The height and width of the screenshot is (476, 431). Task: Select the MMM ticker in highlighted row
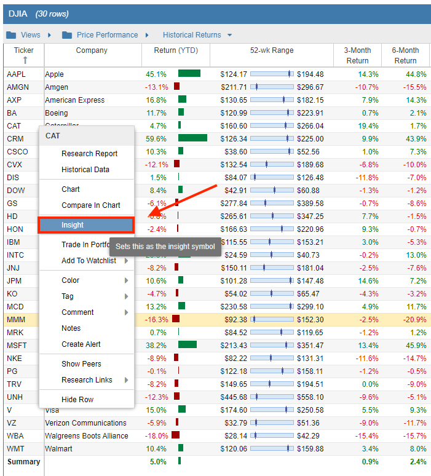coord(16,320)
